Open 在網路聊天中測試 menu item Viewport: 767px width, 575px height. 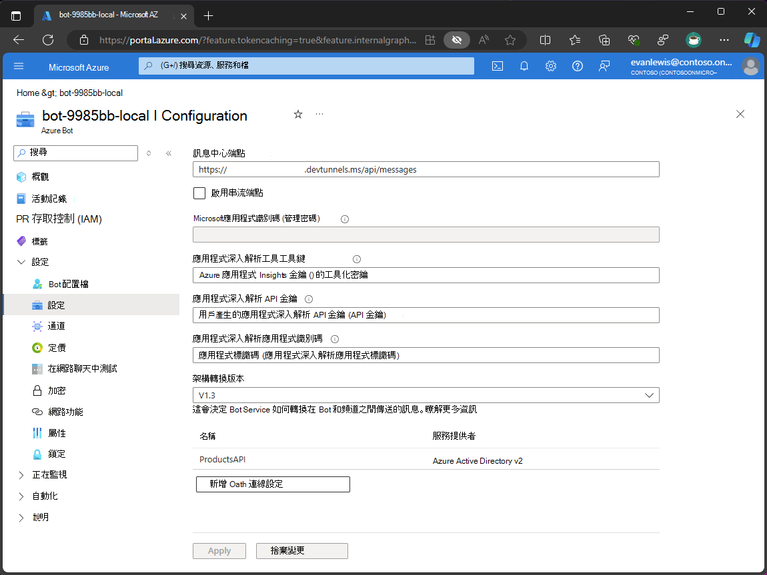pyautogui.click(x=82, y=368)
